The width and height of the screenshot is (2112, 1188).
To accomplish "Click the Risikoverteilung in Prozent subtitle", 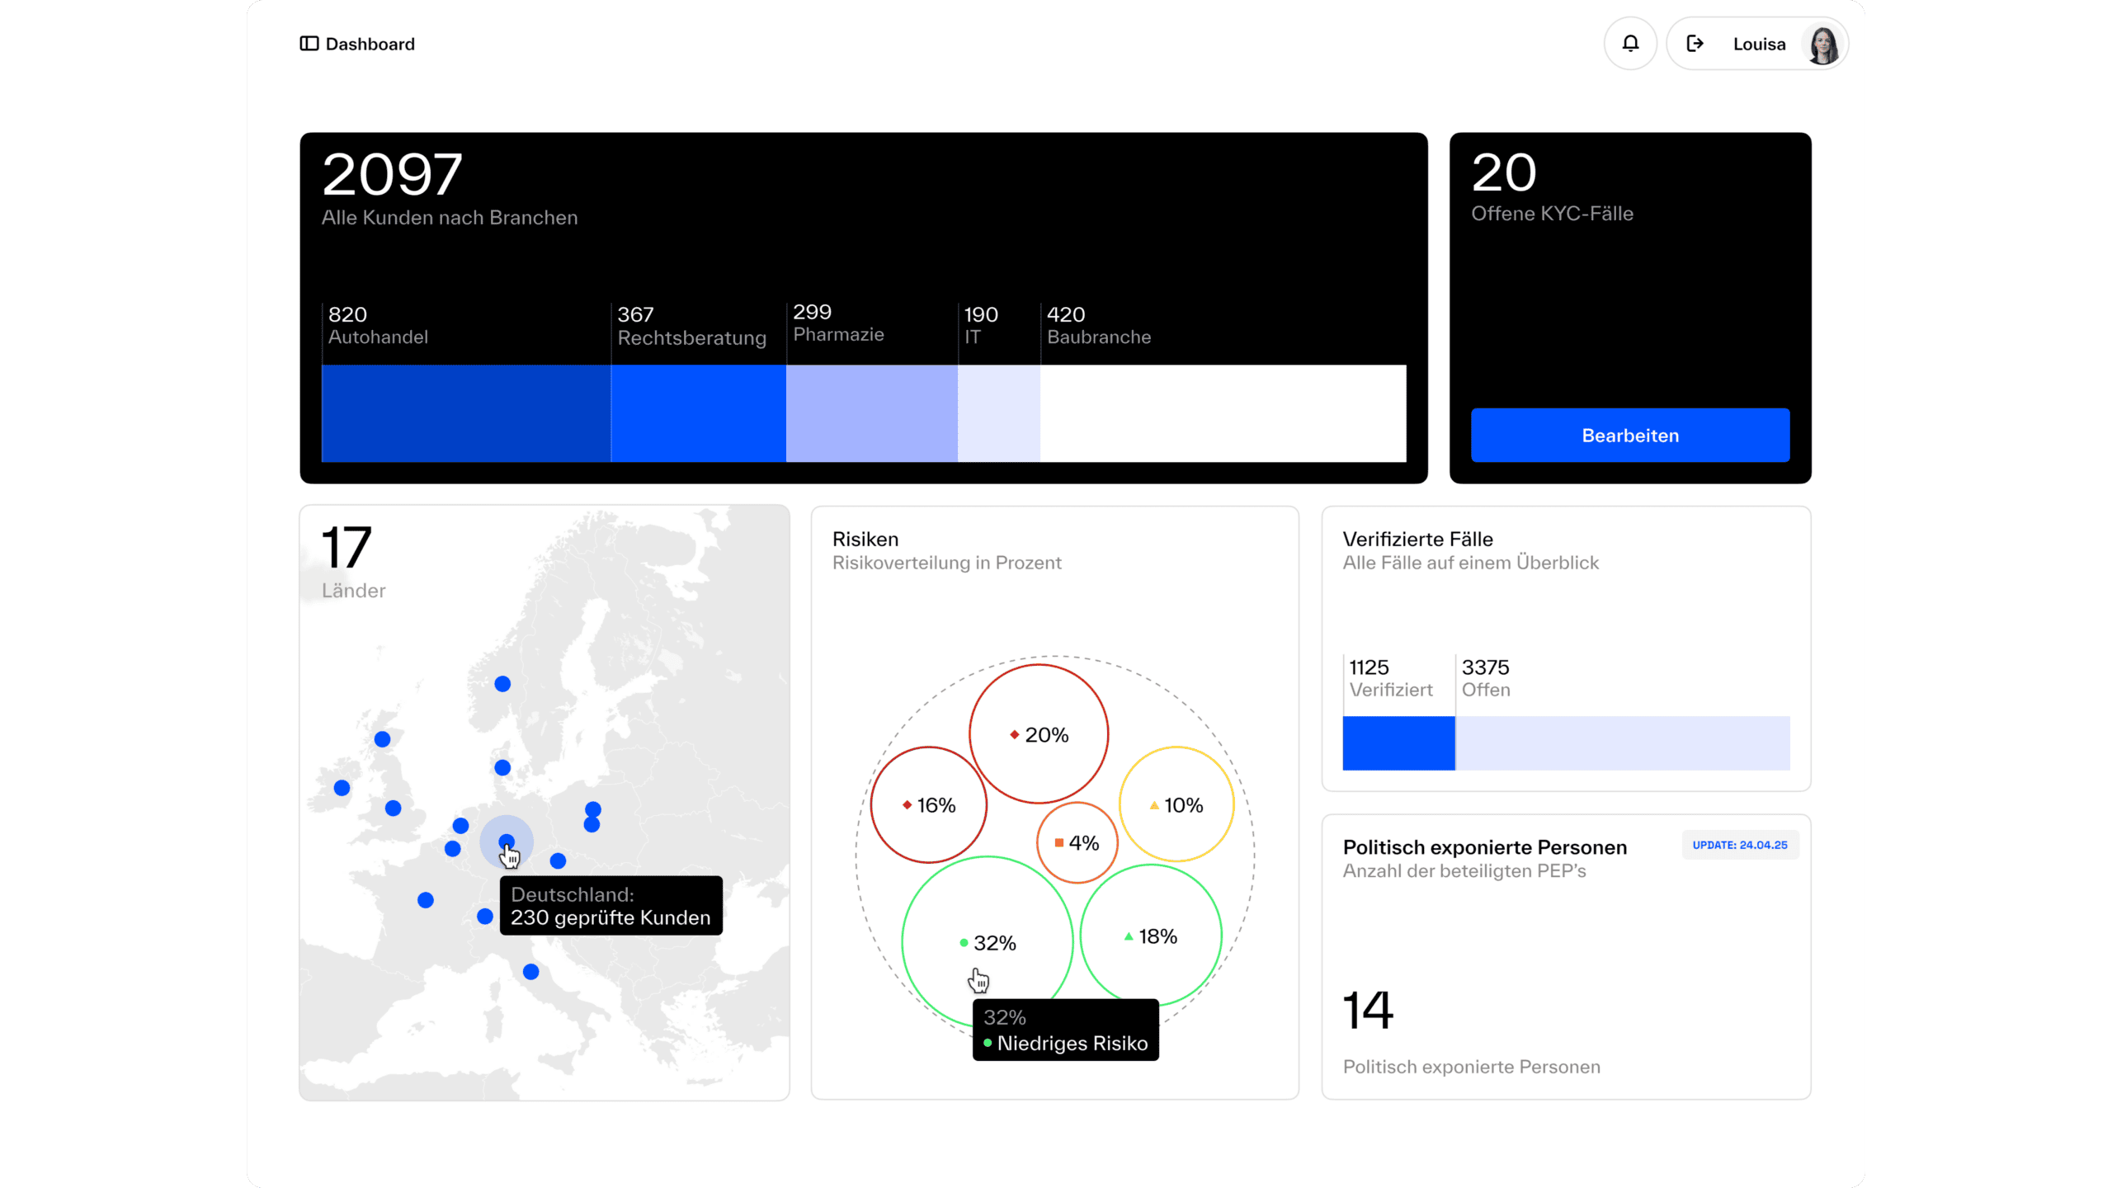I will pyautogui.click(x=946, y=563).
